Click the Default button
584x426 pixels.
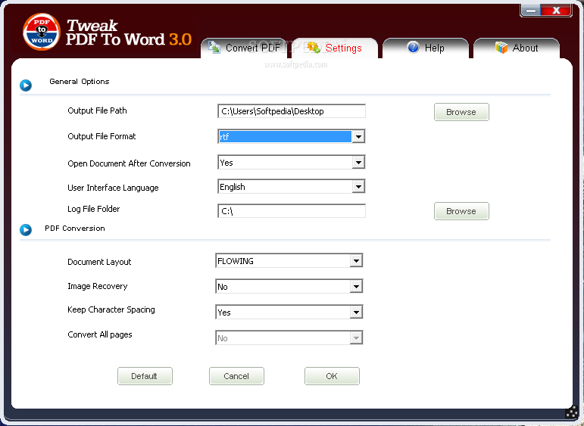(145, 376)
